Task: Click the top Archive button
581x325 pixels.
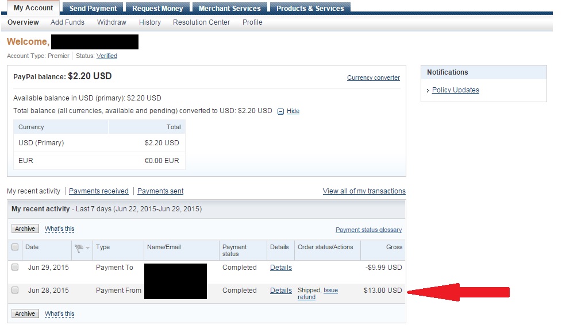Action: pos(25,229)
